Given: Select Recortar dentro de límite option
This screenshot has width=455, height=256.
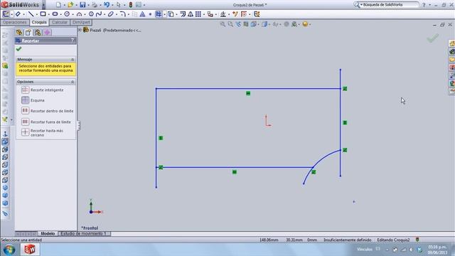Looking at the screenshot, I should [47, 111].
